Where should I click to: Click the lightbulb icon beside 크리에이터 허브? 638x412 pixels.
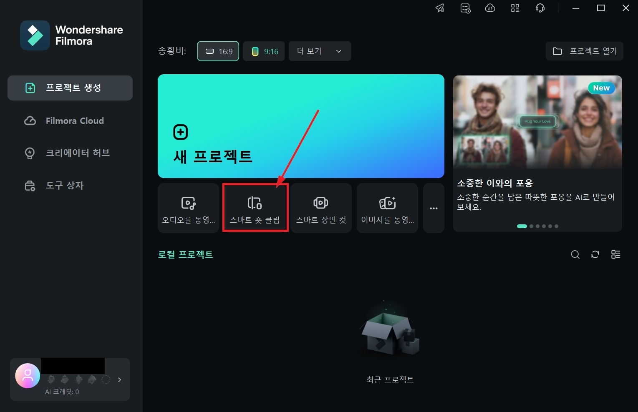pos(30,153)
